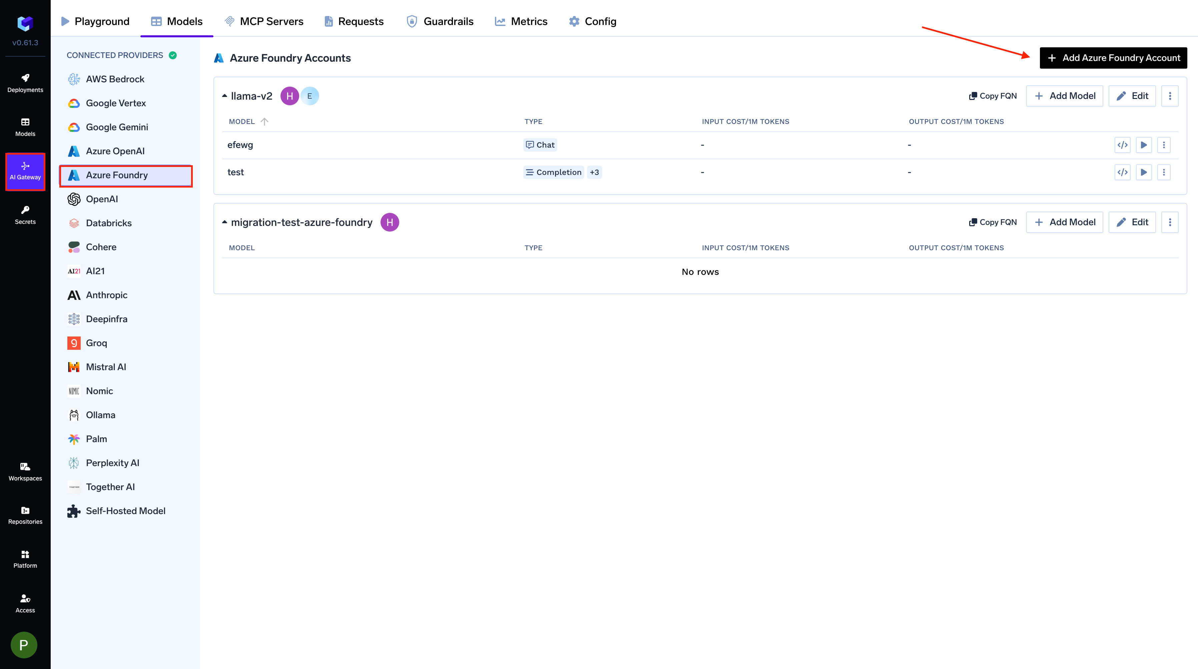Expand the +3 types badge for test

click(594, 172)
